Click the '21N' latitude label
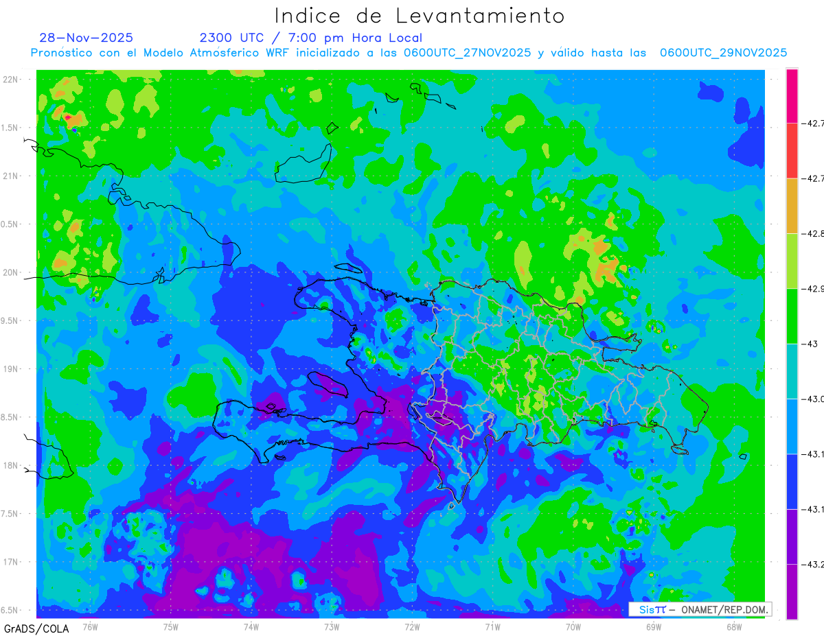 tap(11, 176)
